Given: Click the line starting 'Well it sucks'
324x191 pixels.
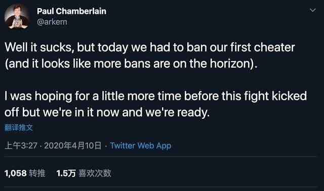Looking at the screenshot, I should (x=150, y=47).
